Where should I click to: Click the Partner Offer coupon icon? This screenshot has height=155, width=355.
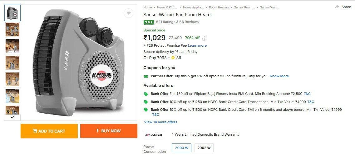(146, 76)
